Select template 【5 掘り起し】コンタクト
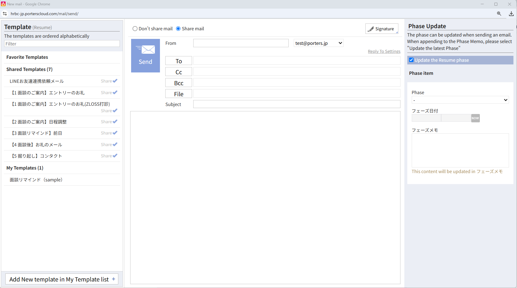The width and height of the screenshot is (517, 288). [36, 156]
